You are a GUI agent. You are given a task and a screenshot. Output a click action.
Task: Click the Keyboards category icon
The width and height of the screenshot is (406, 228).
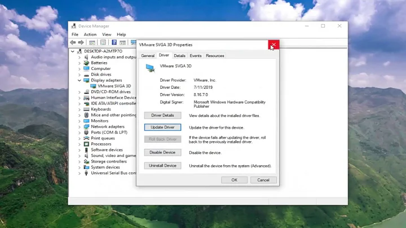(x=86, y=109)
